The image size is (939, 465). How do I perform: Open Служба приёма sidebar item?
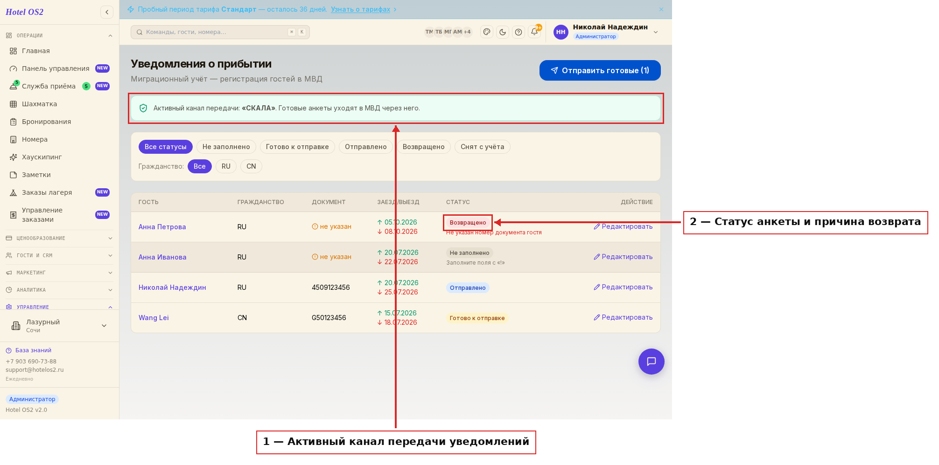[59, 86]
